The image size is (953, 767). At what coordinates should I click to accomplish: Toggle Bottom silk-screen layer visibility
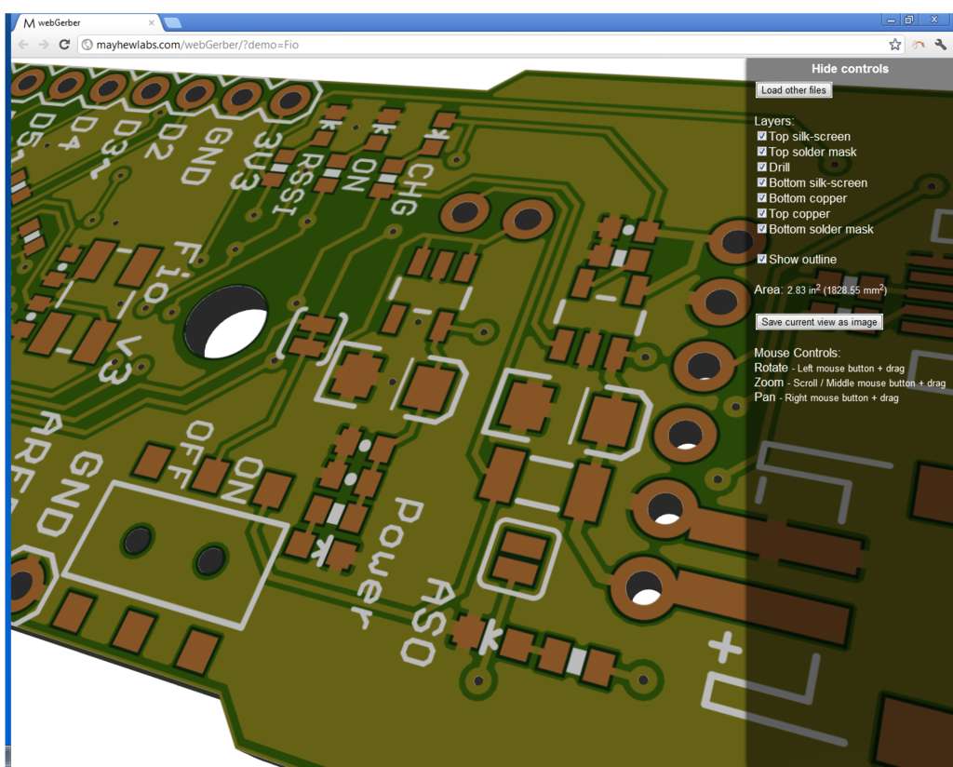[761, 182]
